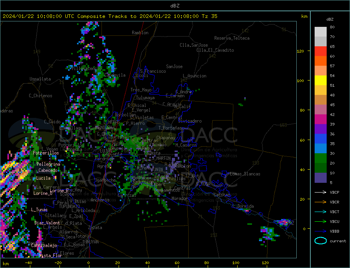Click the Reserva_Telteca map label
This screenshot has width=350, height=268.
coord(232,38)
